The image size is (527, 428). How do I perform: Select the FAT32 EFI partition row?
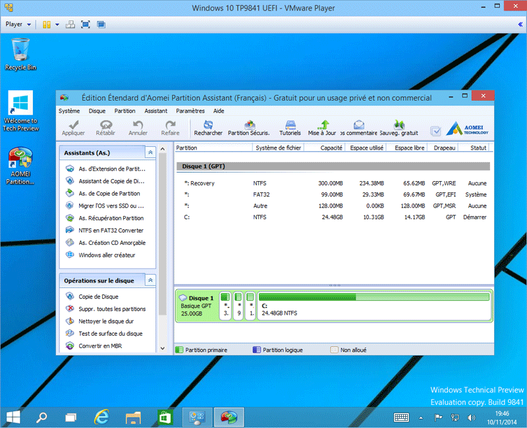(x=333, y=194)
